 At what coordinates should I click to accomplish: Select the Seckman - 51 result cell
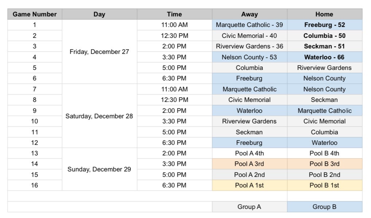(324, 46)
